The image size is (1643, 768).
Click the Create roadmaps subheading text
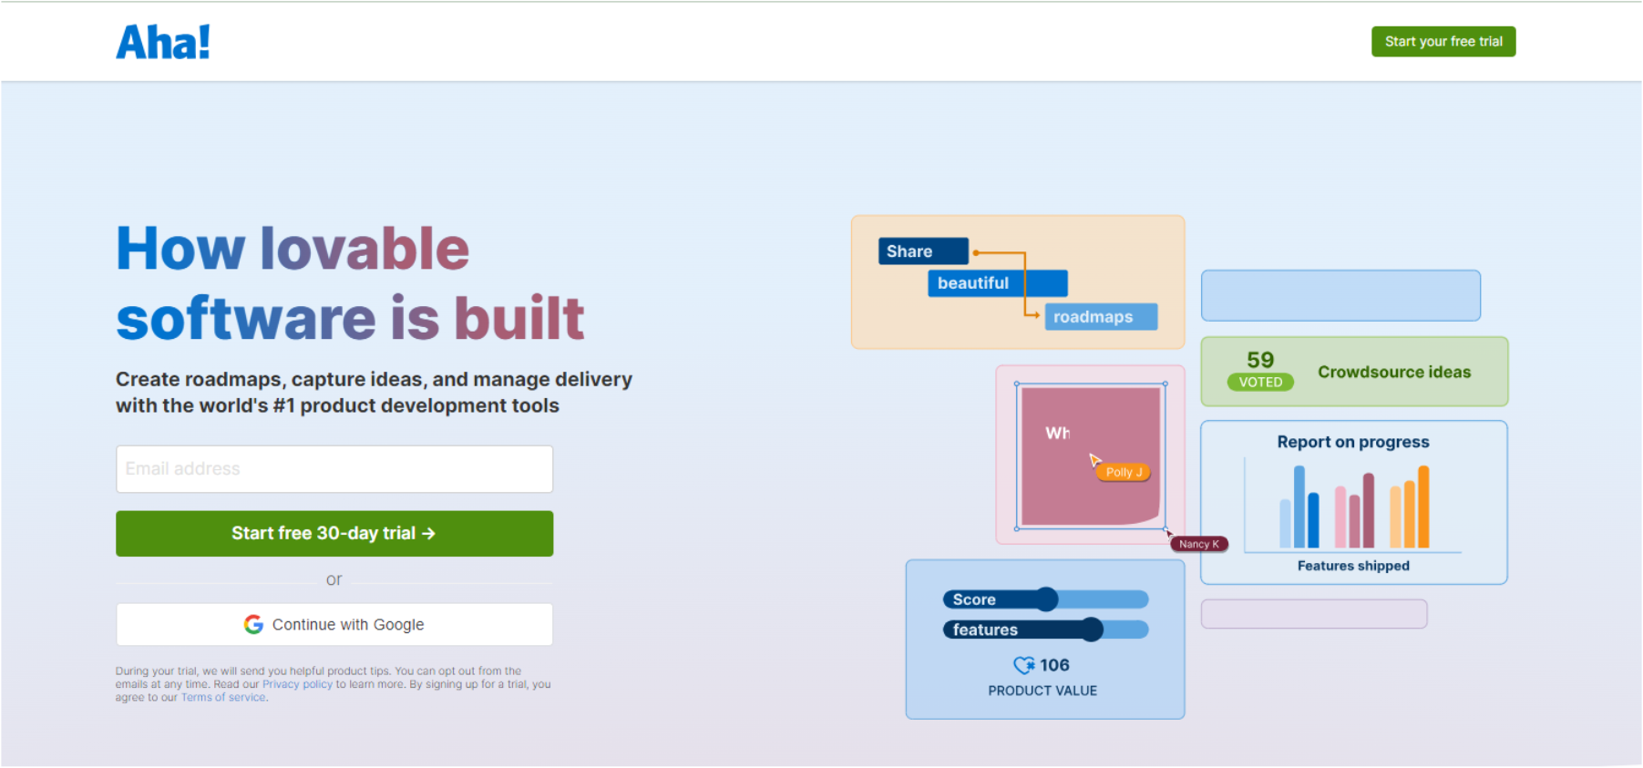[x=374, y=393]
